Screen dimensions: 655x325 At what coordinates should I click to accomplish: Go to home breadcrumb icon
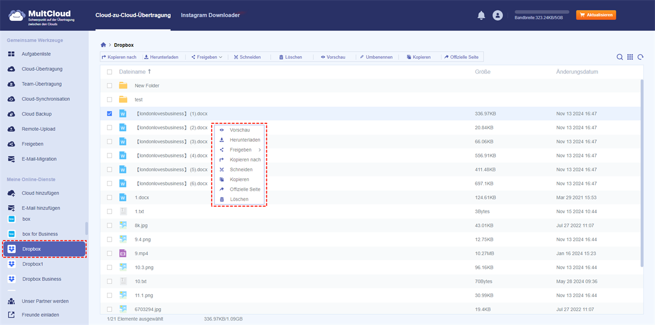pos(103,45)
